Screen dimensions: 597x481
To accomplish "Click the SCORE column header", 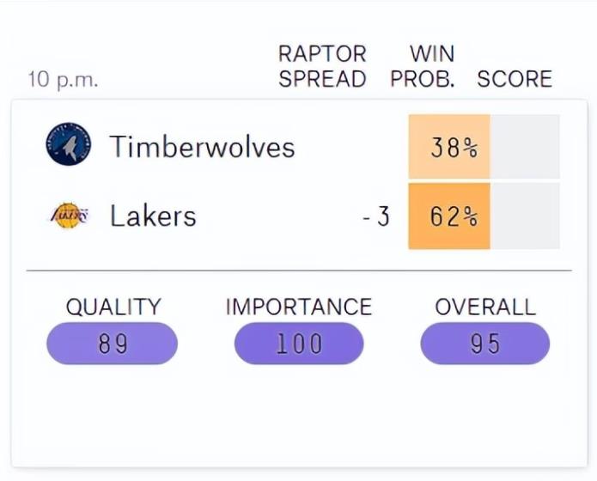I will 515,79.
